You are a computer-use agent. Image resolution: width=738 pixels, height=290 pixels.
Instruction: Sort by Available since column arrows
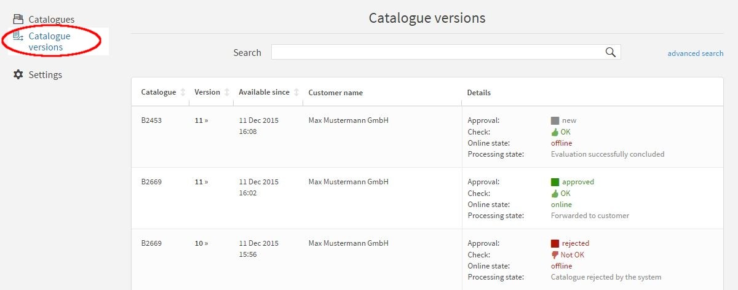[296, 92]
